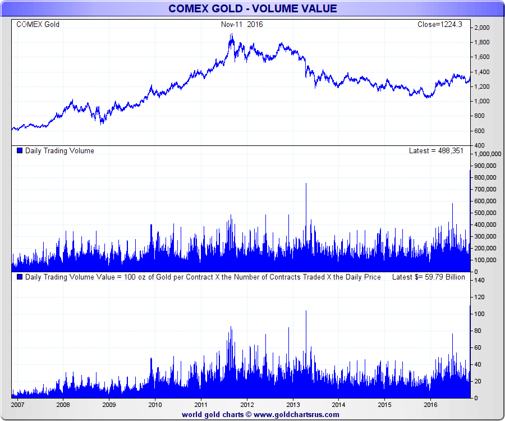Click the 2009 x-axis label
Screen dimensions: 505x421
(109, 405)
